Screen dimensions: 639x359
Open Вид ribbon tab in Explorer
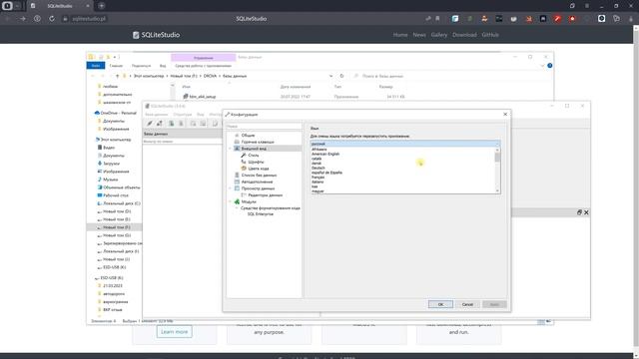coord(163,66)
